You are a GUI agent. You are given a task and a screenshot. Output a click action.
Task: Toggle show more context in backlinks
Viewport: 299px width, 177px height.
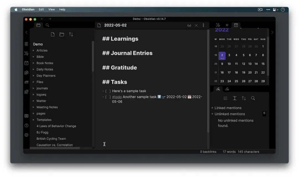(x=235, y=98)
